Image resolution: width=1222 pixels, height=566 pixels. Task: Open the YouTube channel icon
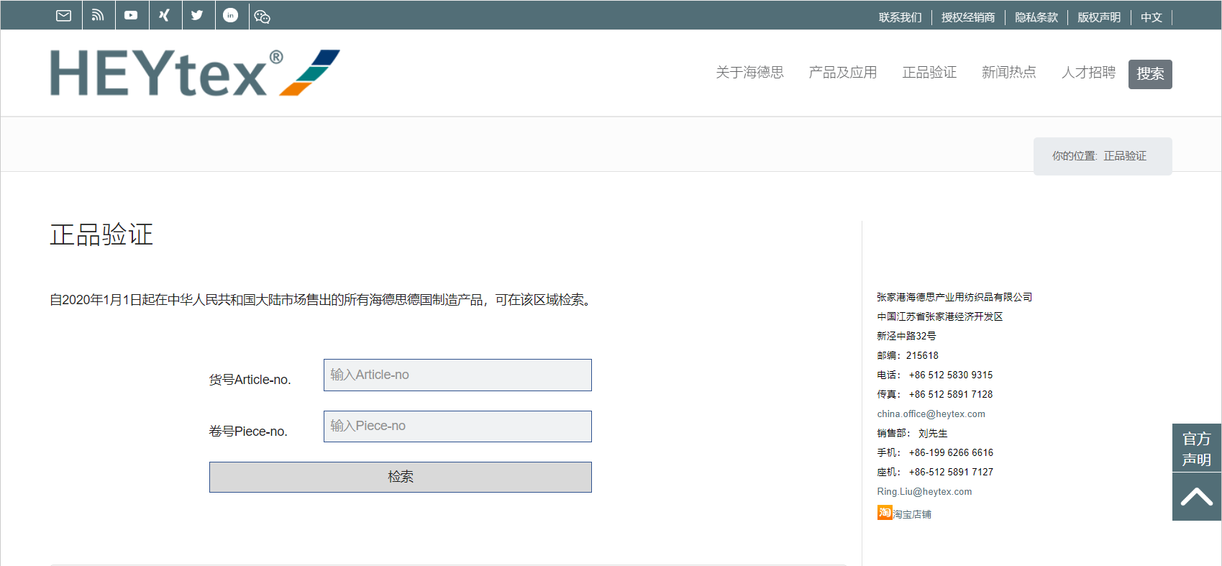(131, 16)
